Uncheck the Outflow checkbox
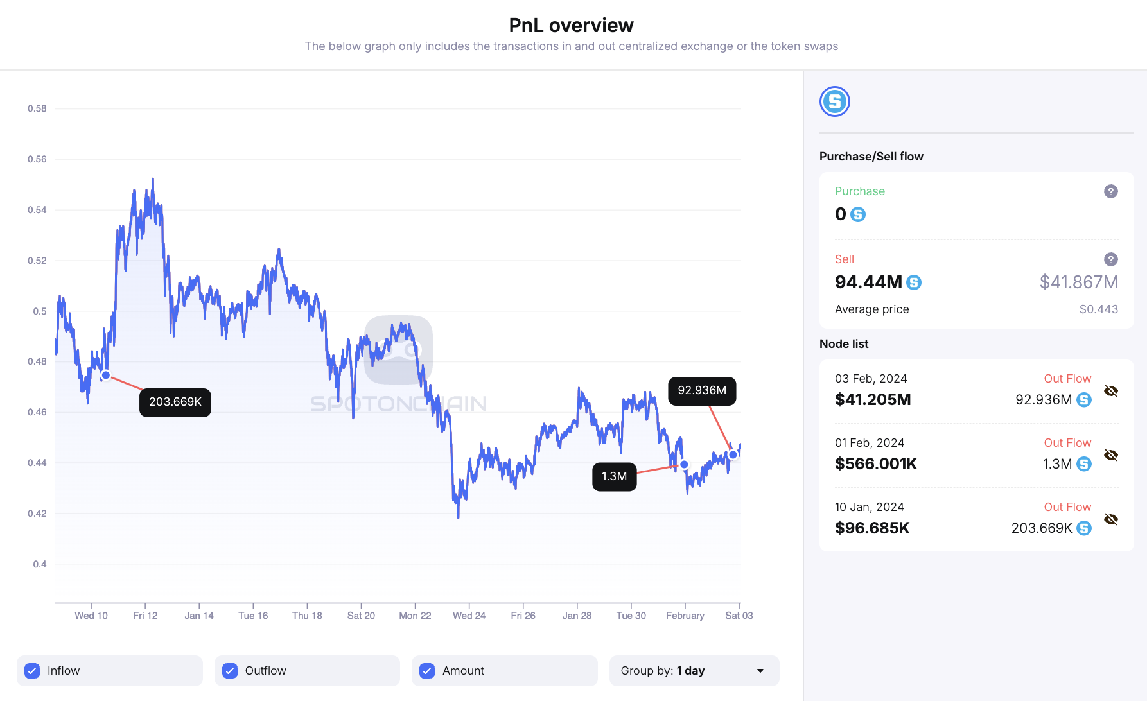 tap(230, 671)
